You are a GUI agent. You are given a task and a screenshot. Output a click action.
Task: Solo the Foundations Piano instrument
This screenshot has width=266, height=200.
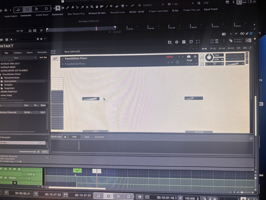coord(202,57)
